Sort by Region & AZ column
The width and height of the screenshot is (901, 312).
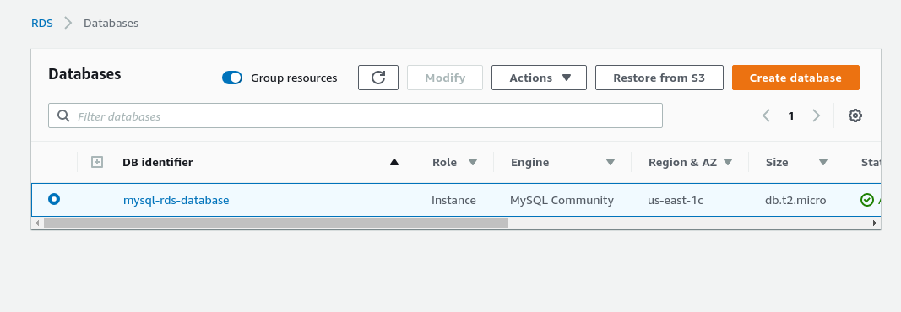pyautogui.click(x=690, y=162)
